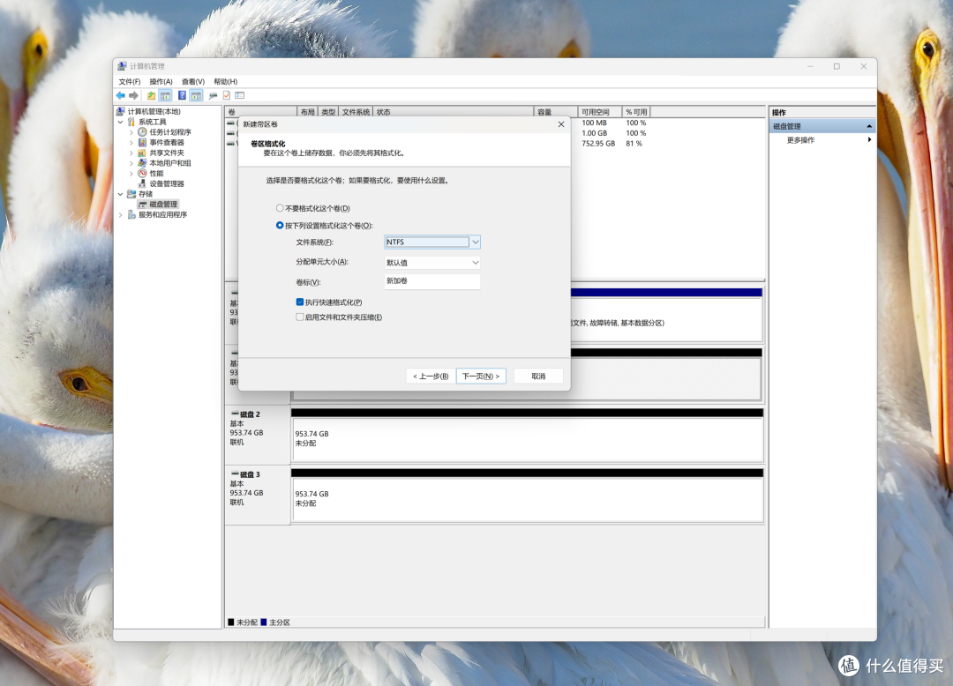Collapse the 系统工具 tree node
The width and height of the screenshot is (953, 686).
120,122
